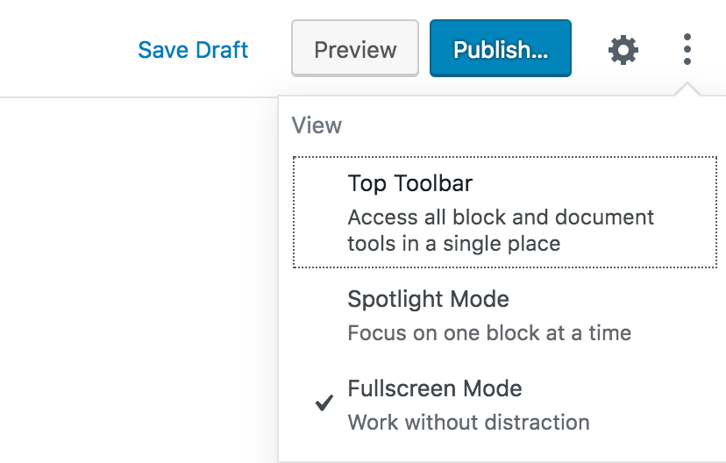The width and height of the screenshot is (726, 463).
Task: Click the Spotlight Mode title text
Action: (428, 299)
